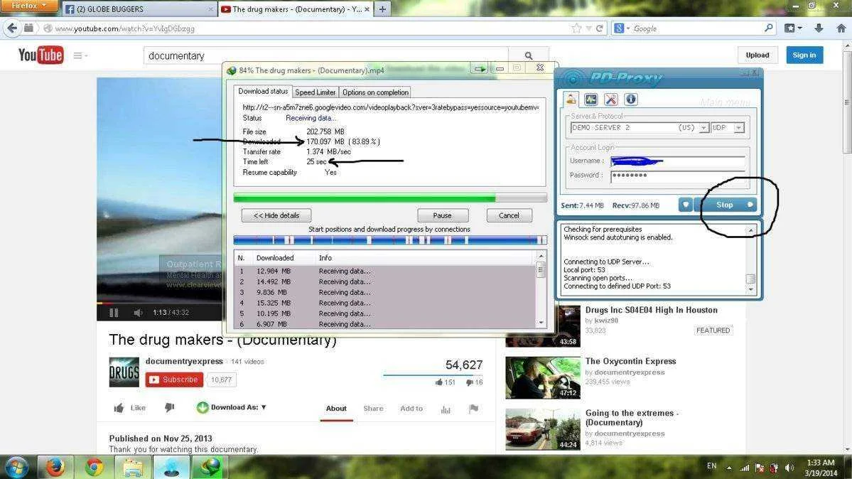Screen dimensions: 852x479
Task: Open bookmarks menu dropdown in Firefox toolbar
Action: coord(793,28)
